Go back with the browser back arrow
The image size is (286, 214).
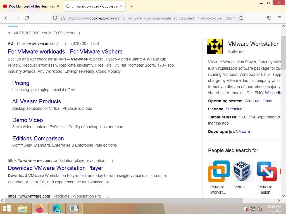point(7,18)
